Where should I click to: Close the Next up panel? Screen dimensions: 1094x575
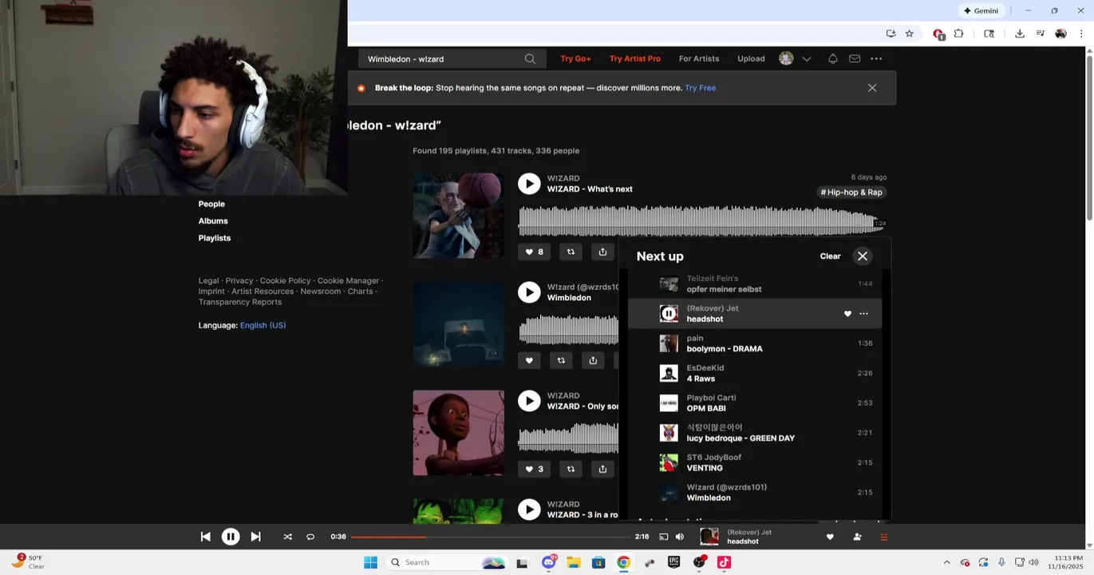pyautogui.click(x=863, y=256)
